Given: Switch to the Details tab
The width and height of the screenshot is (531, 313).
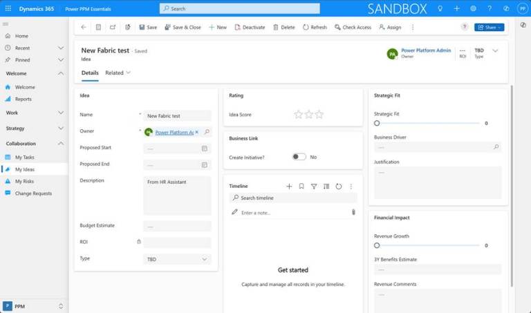Looking at the screenshot, I should click(x=90, y=73).
